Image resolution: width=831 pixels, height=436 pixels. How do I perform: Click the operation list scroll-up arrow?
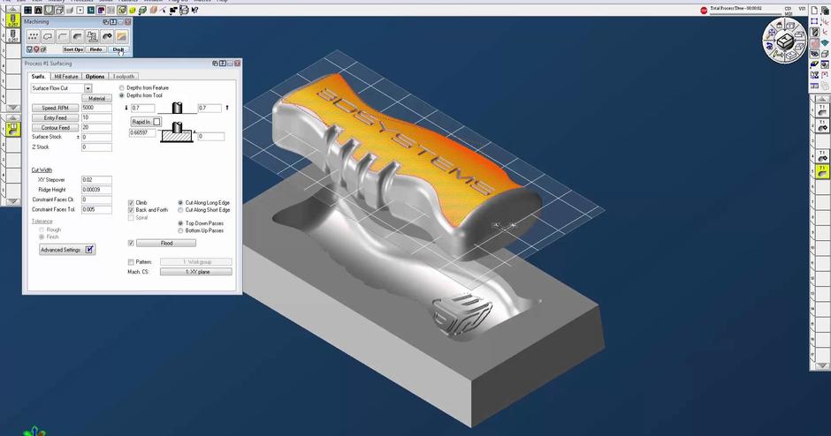[x=822, y=99]
